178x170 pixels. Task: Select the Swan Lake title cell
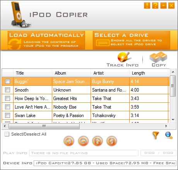pos(33,116)
